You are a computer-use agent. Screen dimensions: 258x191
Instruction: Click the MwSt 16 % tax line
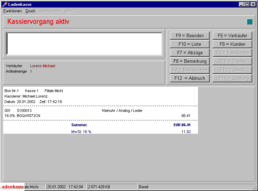tap(81, 131)
